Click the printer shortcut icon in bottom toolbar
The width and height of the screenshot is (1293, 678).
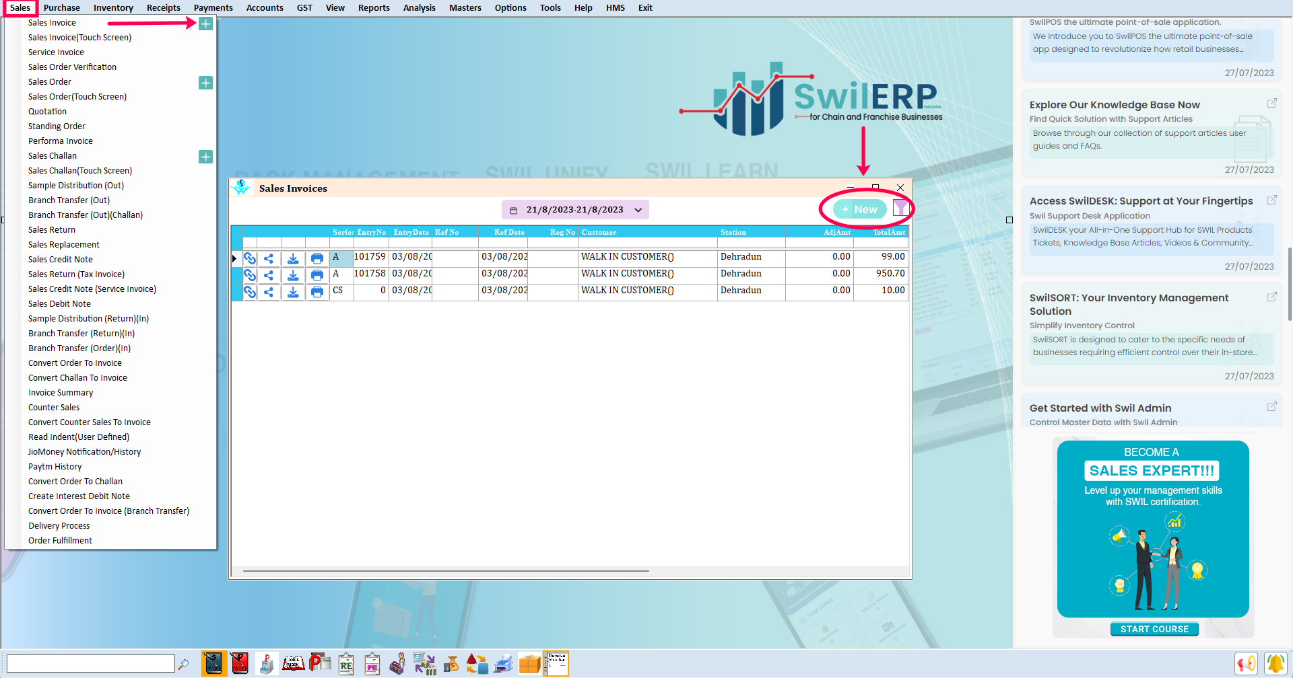click(503, 664)
